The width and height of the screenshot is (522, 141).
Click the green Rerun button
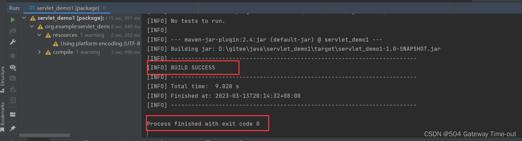point(13,20)
